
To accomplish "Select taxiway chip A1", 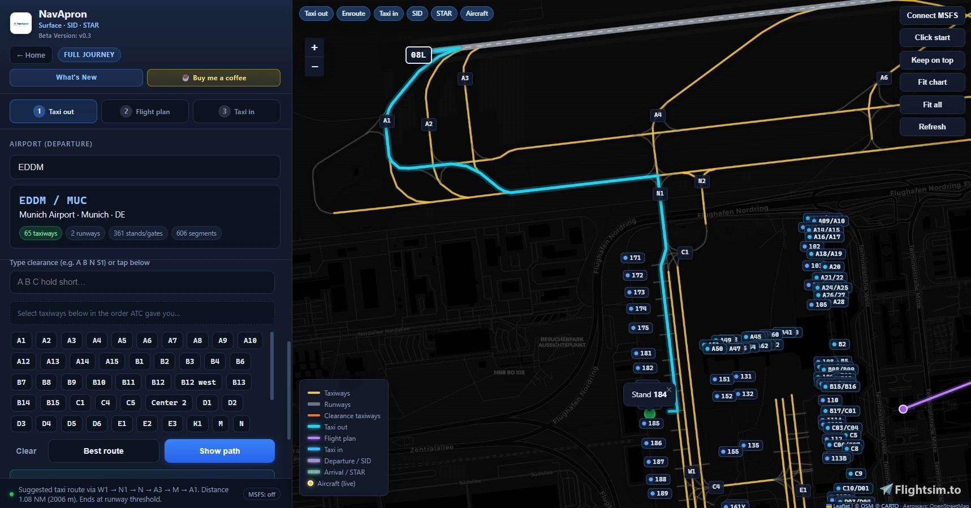I will tap(21, 341).
